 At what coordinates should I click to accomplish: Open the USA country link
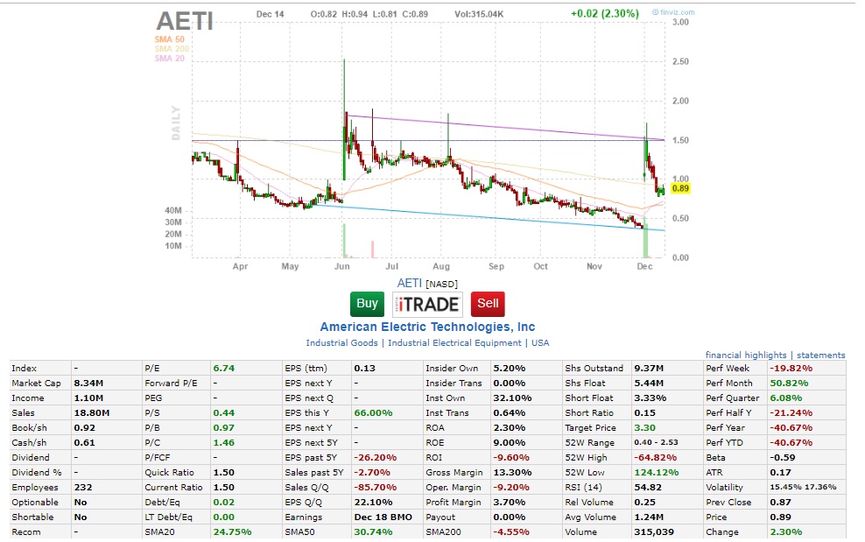tap(540, 342)
